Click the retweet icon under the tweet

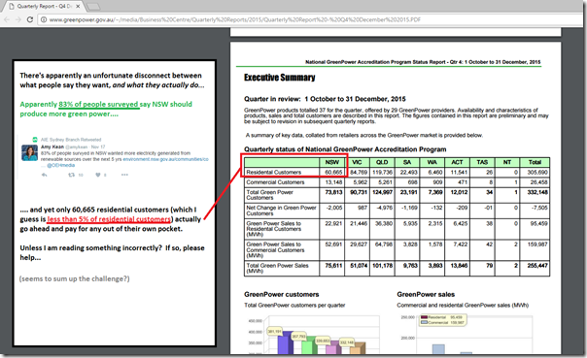coord(71,175)
